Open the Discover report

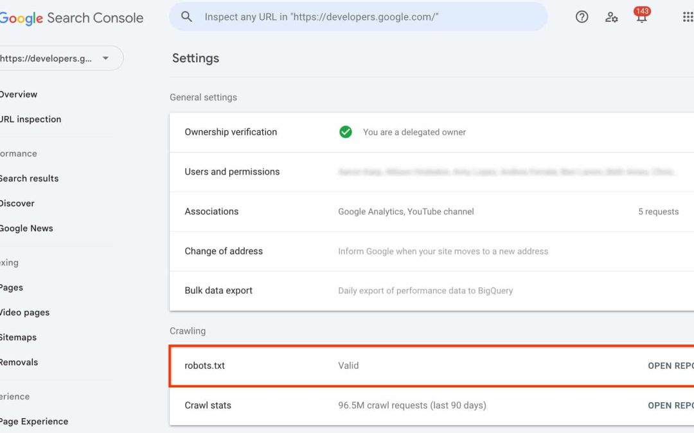17,203
